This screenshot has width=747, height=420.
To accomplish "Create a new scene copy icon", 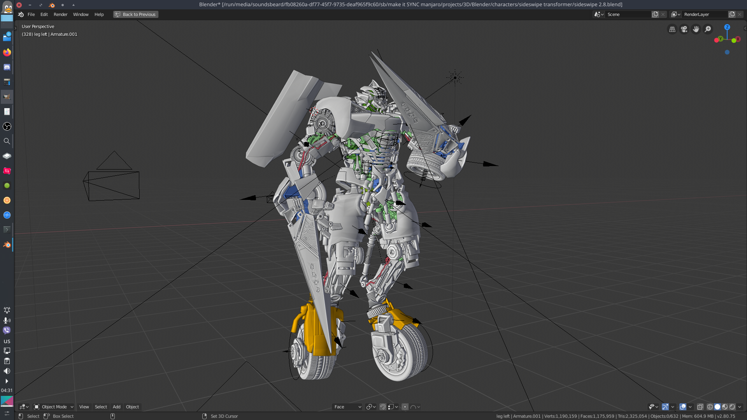I will [x=655, y=14].
